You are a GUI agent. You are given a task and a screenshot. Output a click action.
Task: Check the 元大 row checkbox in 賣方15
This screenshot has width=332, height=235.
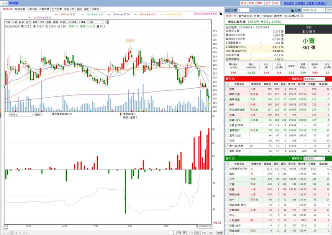tap(227, 179)
